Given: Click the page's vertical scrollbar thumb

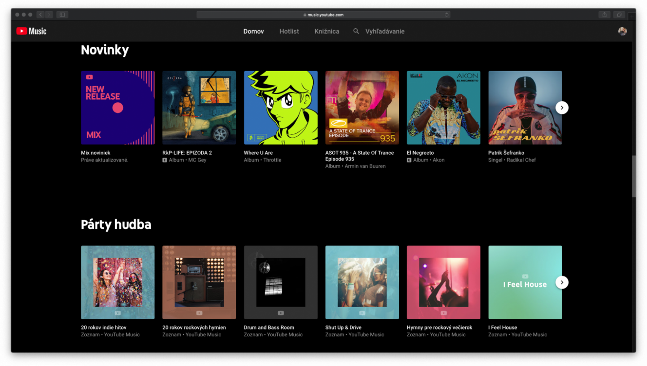Looking at the screenshot, I should pyautogui.click(x=634, y=176).
